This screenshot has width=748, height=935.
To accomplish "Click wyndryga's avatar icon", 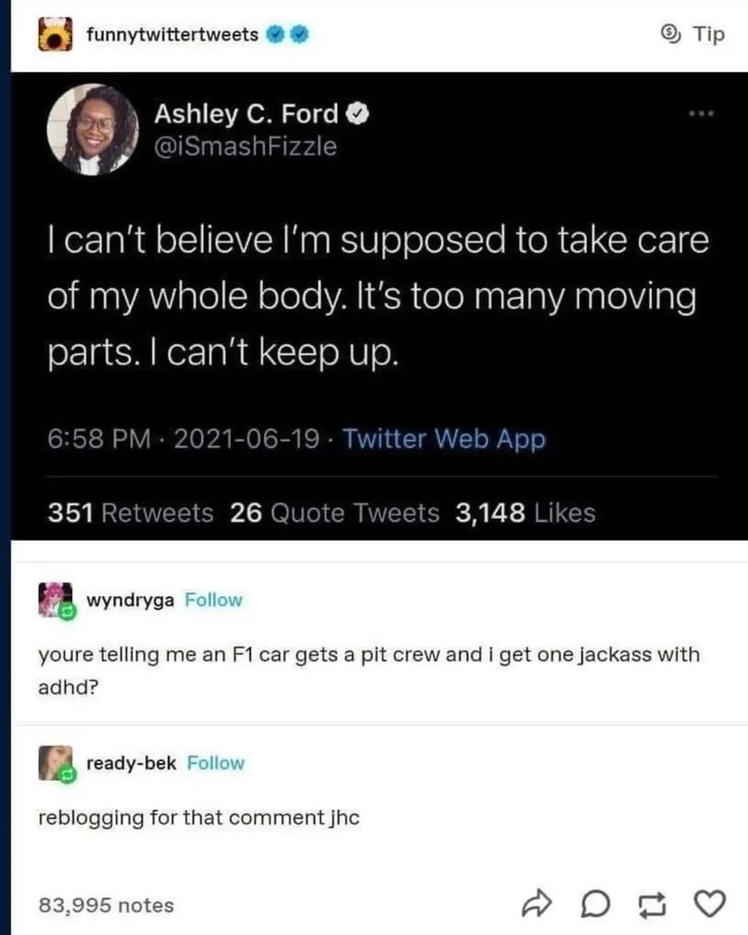I will click(56, 600).
